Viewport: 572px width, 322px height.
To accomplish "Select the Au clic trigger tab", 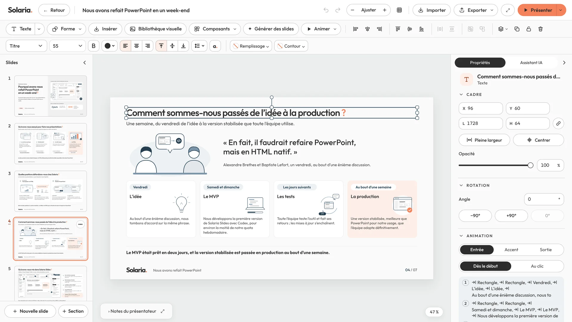I will pyautogui.click(x=537, y=266).
